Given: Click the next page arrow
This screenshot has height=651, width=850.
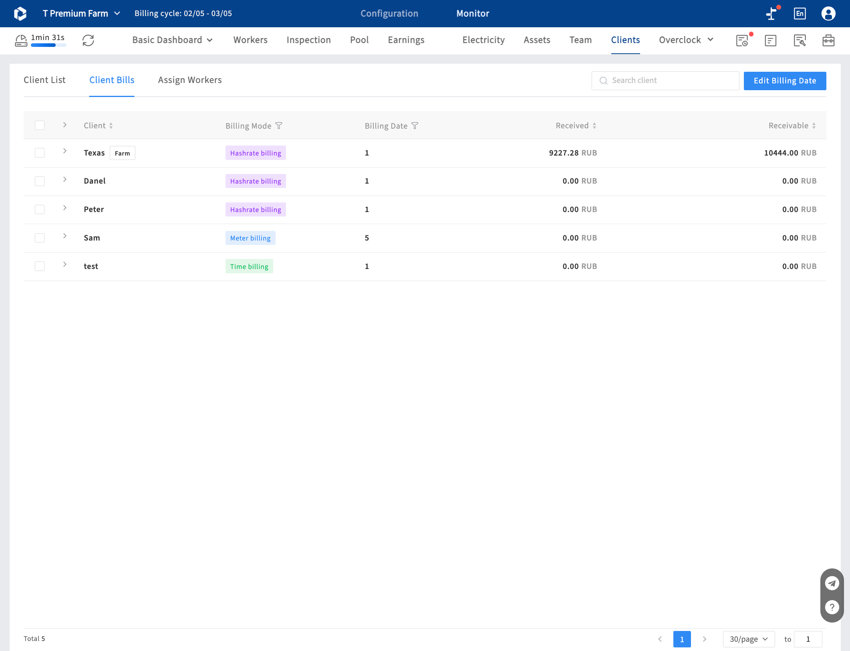Looking at the screenshot, I should pos(705,639).
